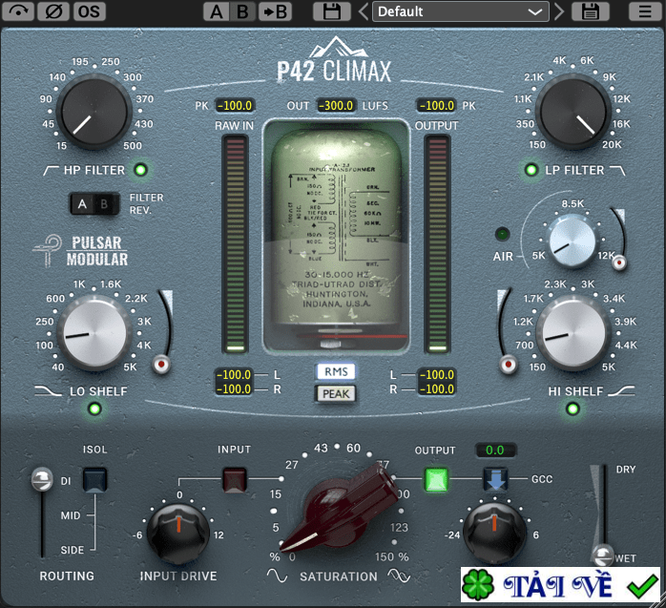Select preset slot A in top bar
This screenshot has width=666, height=608.
tap(217, 11)
